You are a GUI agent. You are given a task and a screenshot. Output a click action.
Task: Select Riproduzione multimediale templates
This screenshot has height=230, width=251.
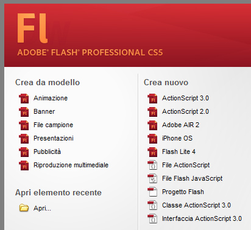click(x=71, y=165)
